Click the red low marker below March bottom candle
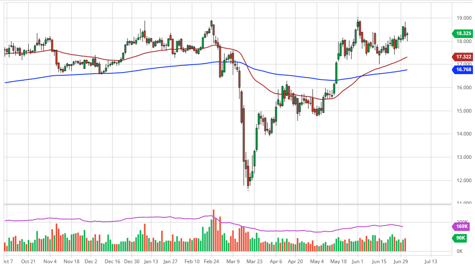The width and height of the screenshot is (475, 264). 248,190
